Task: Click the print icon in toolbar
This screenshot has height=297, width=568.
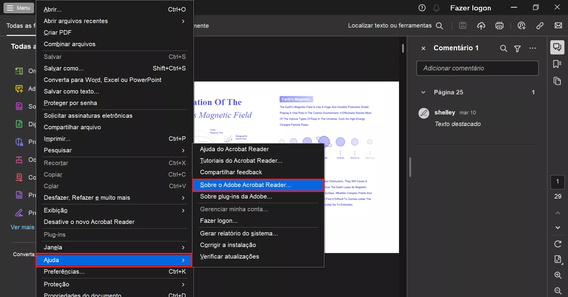Action: (499, 26)
